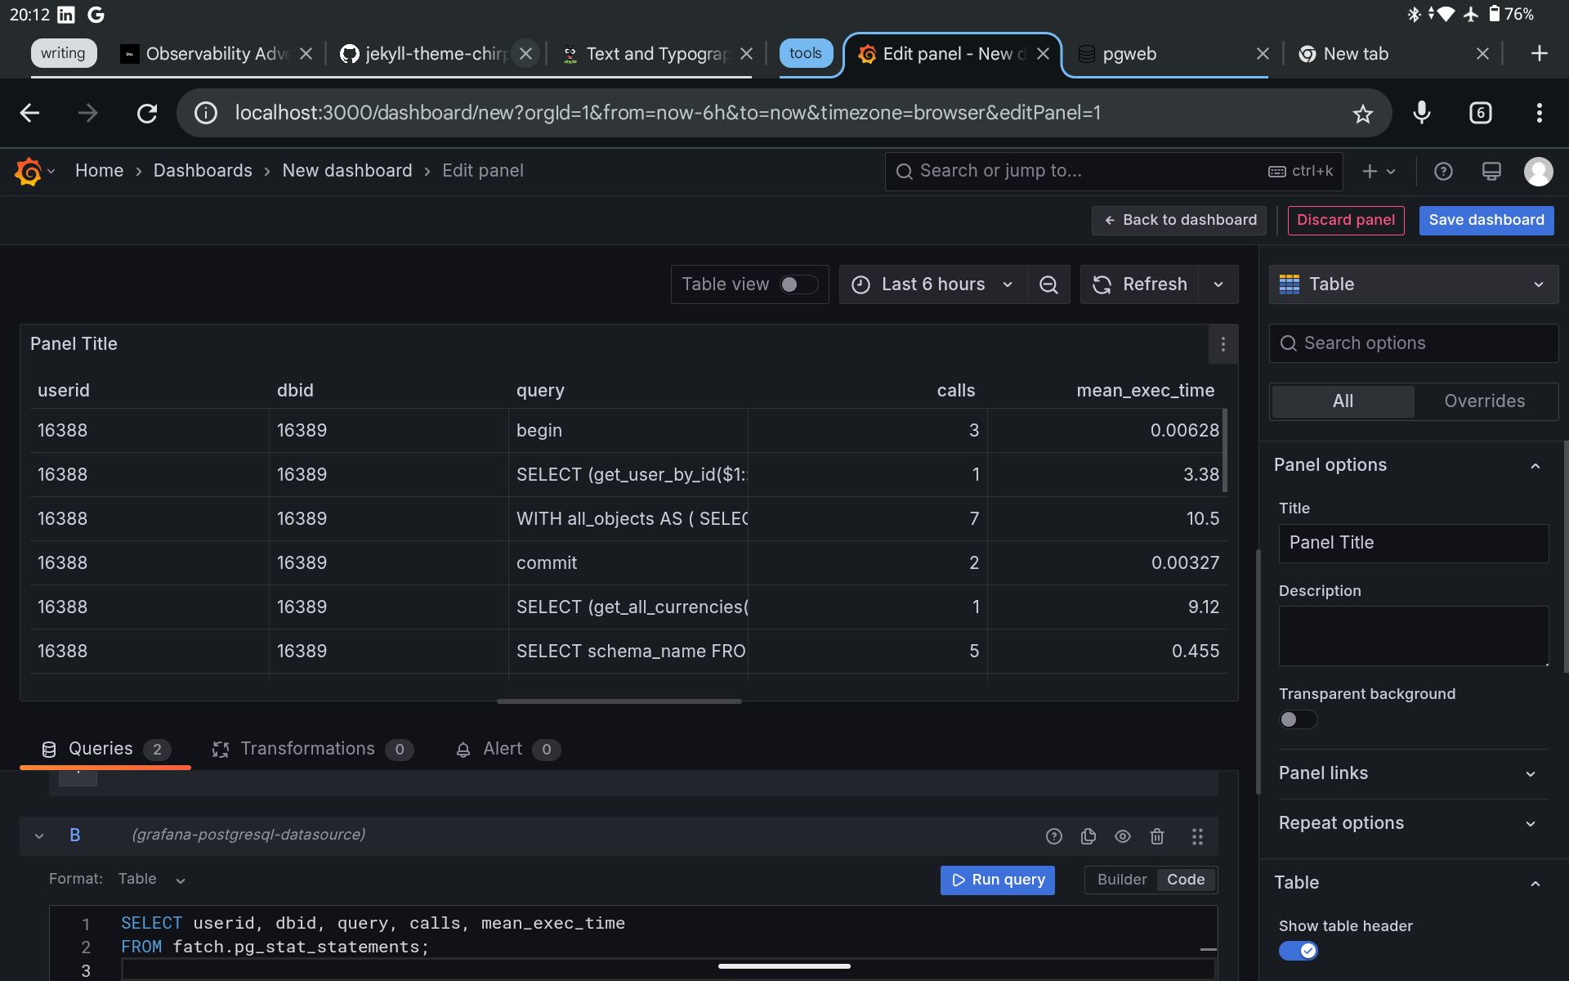Enable kiosk mode with the monitor icon
Viewport: 1569px width, 981px height.
(x=1491, y=171)
